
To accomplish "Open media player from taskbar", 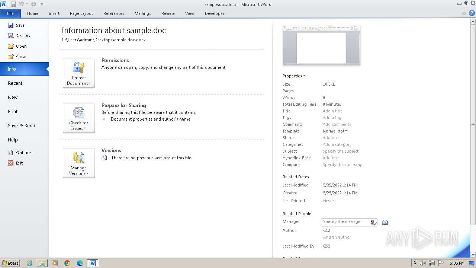I will pyautogui.click(x=55, y=263).
